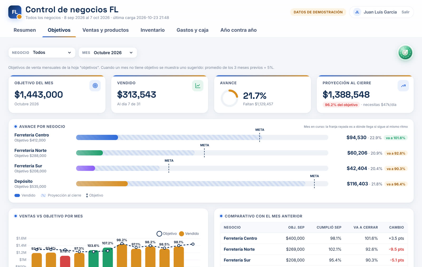Open the Ventas y productos tab

point(105,30)
